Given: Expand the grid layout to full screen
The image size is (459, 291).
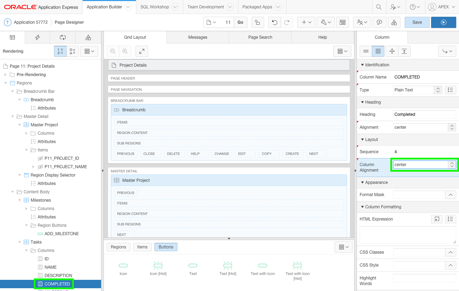Looking at the screenshot, I should [x=142, y=51].
